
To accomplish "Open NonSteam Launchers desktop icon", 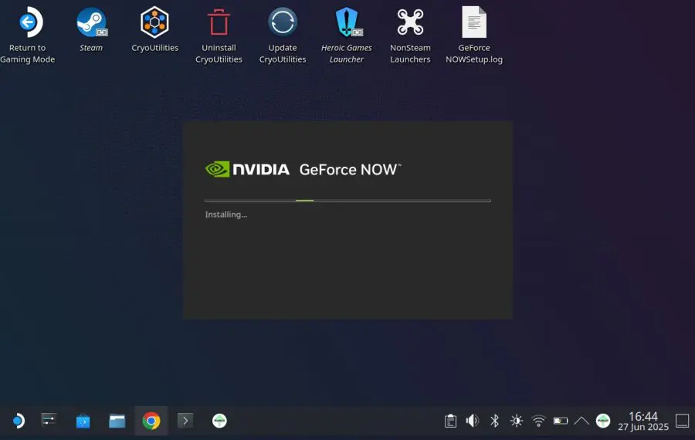I will point(410,36).
